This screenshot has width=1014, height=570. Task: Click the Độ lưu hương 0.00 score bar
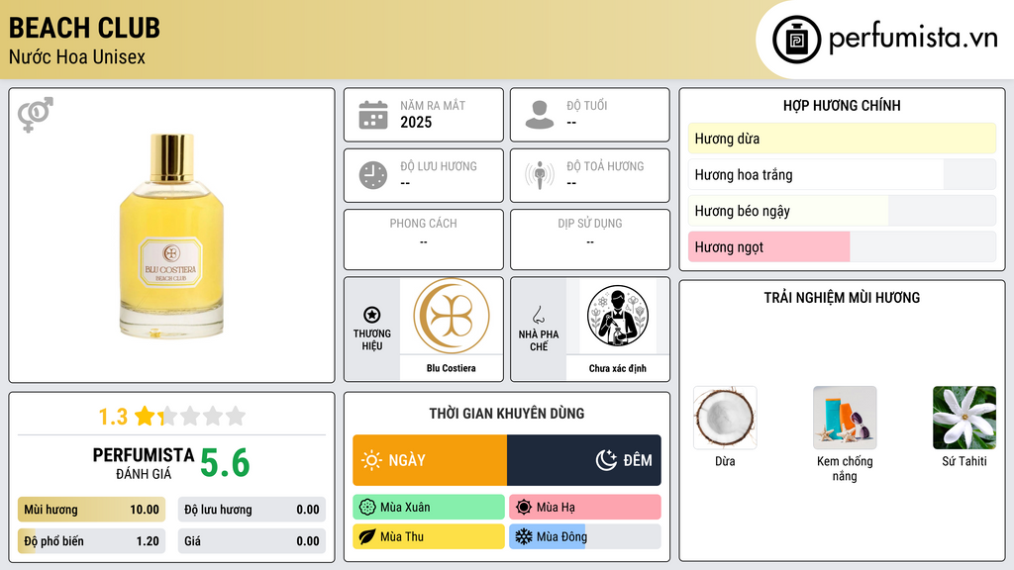[x=252, y=510]
